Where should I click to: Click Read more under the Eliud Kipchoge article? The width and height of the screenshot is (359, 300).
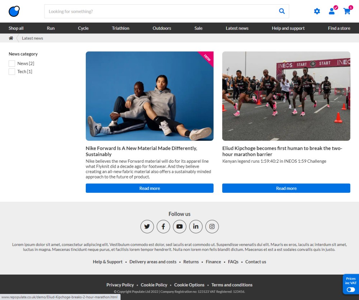coord(286,188)
